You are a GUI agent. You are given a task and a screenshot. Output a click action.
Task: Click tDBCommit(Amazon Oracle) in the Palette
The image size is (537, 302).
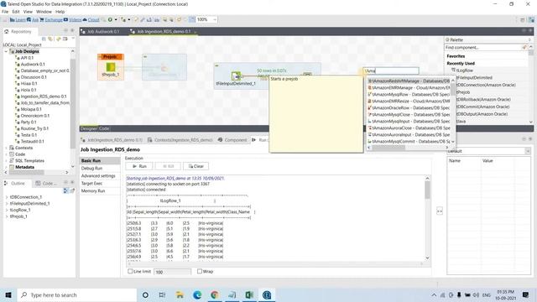[x=482, y=107]
